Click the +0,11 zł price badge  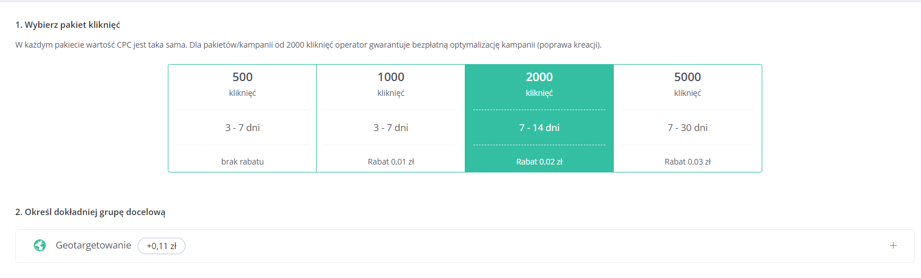(x=162, y=246)
